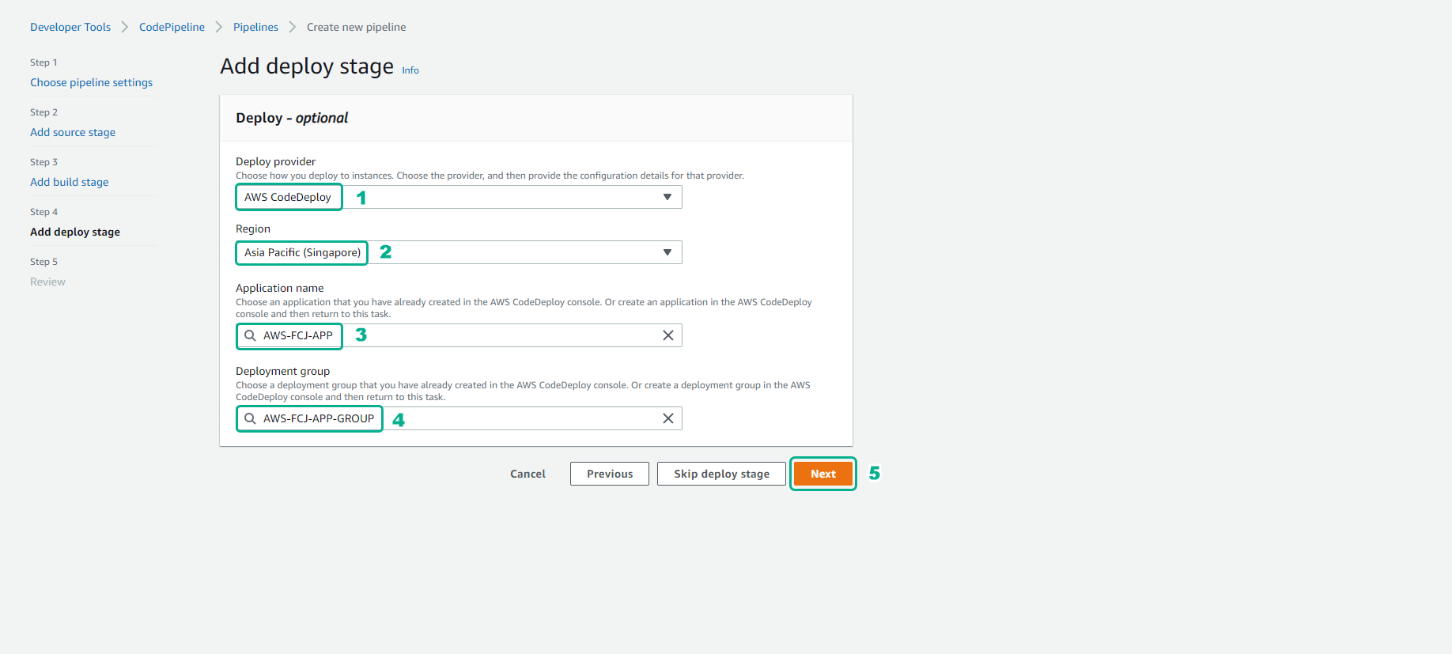Open Choose pipeline settings step

(92, 82)
